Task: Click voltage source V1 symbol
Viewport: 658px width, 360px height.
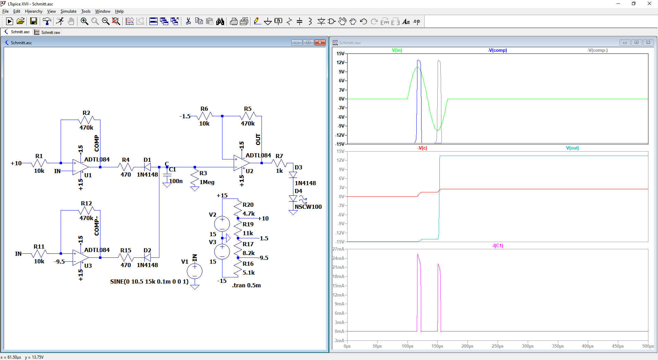Action: click(195, 271)
